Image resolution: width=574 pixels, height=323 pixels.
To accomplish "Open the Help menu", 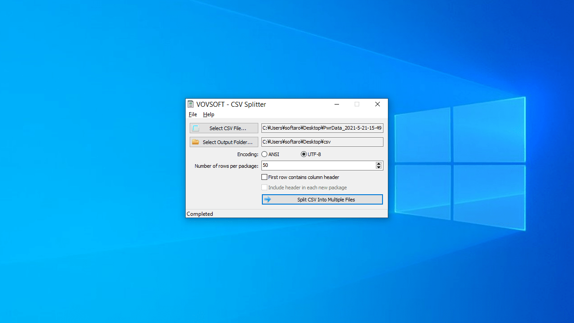I will pos(209,114).
